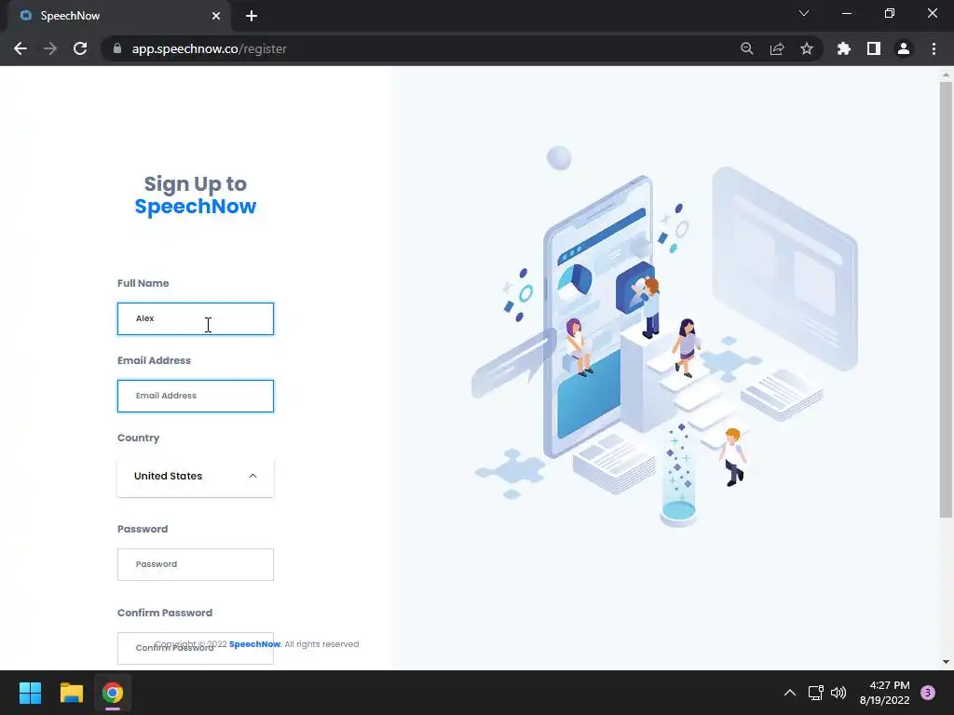Close the SpeechNow tab
This screenshot has height=715, width=954.
pyautogui.click(x=216, y=16)
